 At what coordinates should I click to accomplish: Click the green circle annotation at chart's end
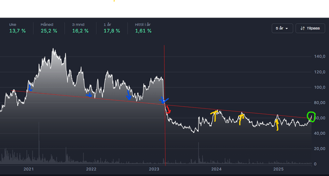(311, 117)
